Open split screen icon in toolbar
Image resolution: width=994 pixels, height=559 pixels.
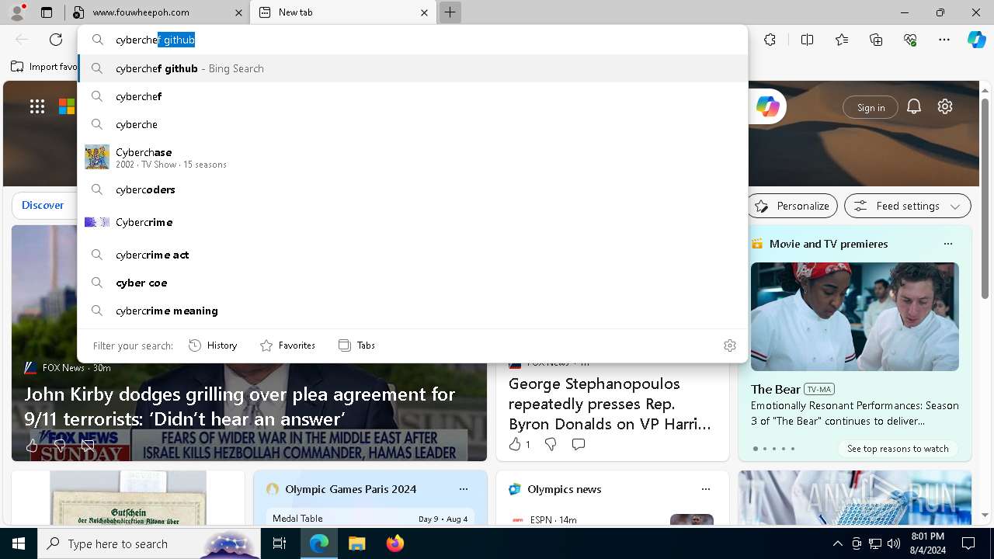(x=807, y=40)
